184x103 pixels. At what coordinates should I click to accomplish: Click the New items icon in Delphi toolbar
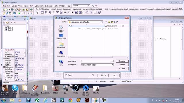point(4,9)
